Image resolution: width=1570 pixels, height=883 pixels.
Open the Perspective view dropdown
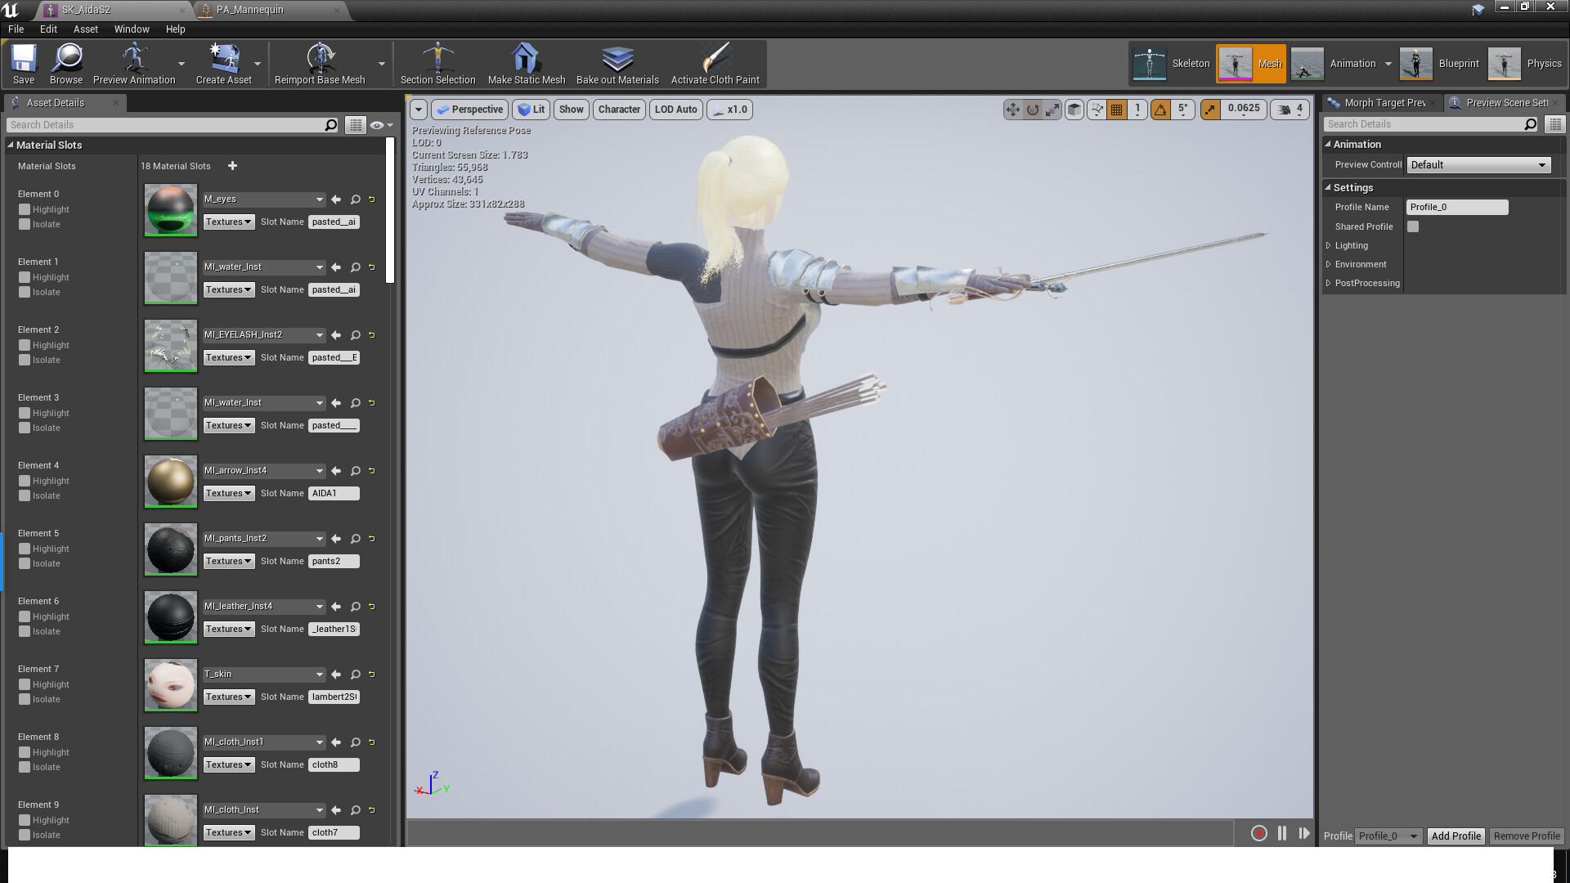(469, 109)
